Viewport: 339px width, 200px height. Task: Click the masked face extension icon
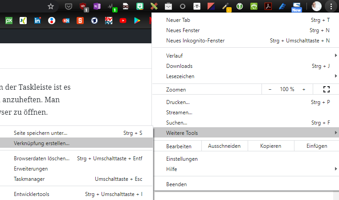[126, 6]
